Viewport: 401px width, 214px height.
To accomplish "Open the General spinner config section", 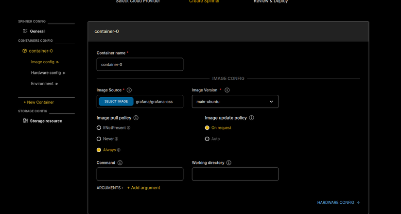I will [37, 31].
